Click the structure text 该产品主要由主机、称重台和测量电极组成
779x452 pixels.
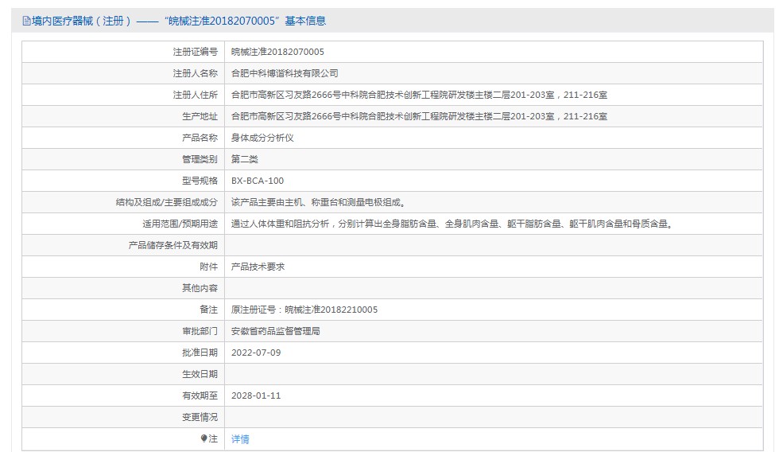point(319,202)
